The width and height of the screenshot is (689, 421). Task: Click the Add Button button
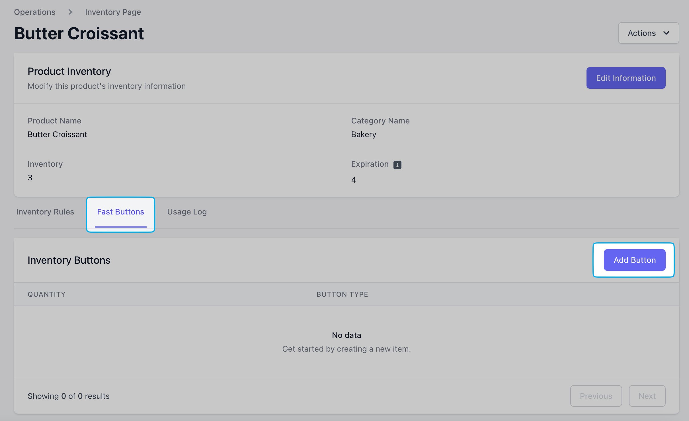(x=634, y=260)
